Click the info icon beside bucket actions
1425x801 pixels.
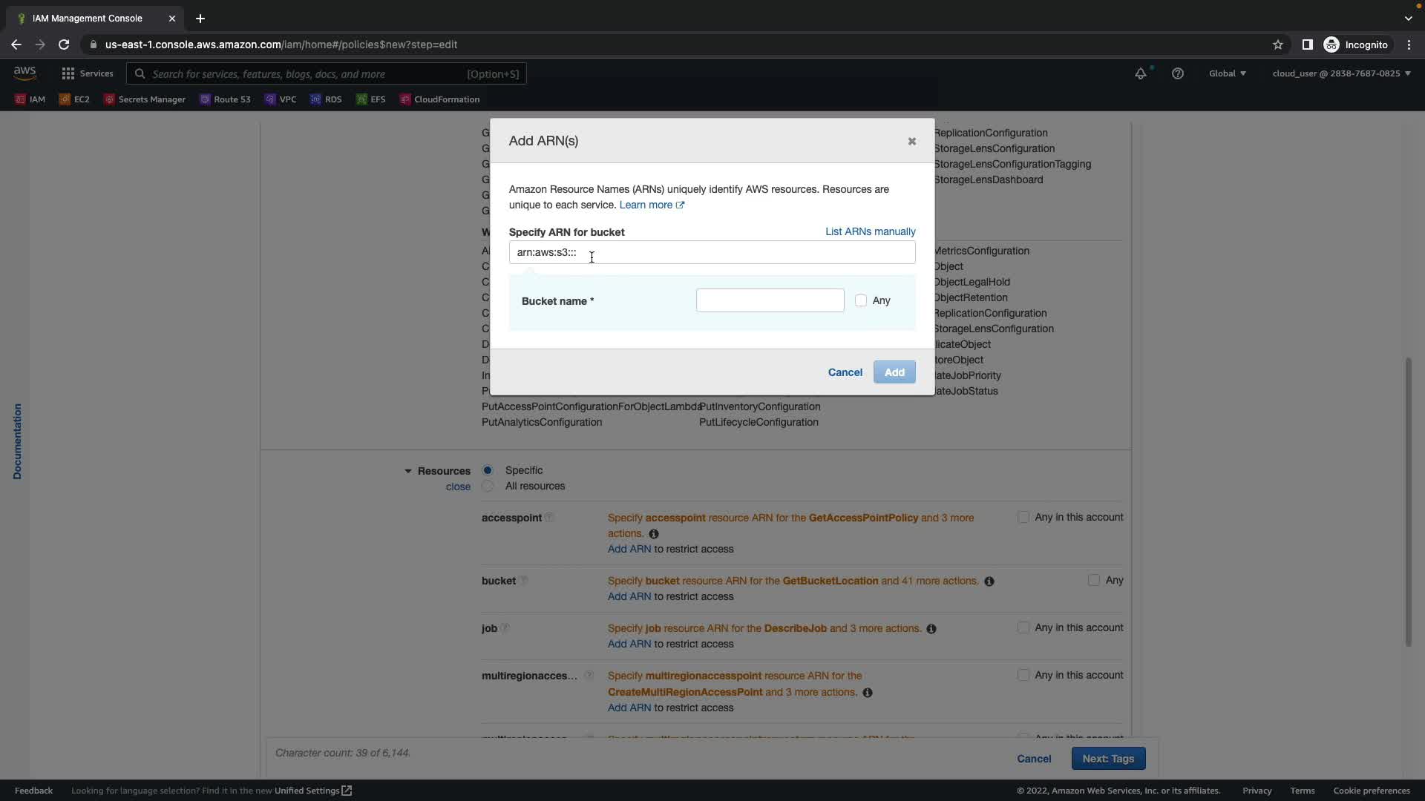coord(989,581)
